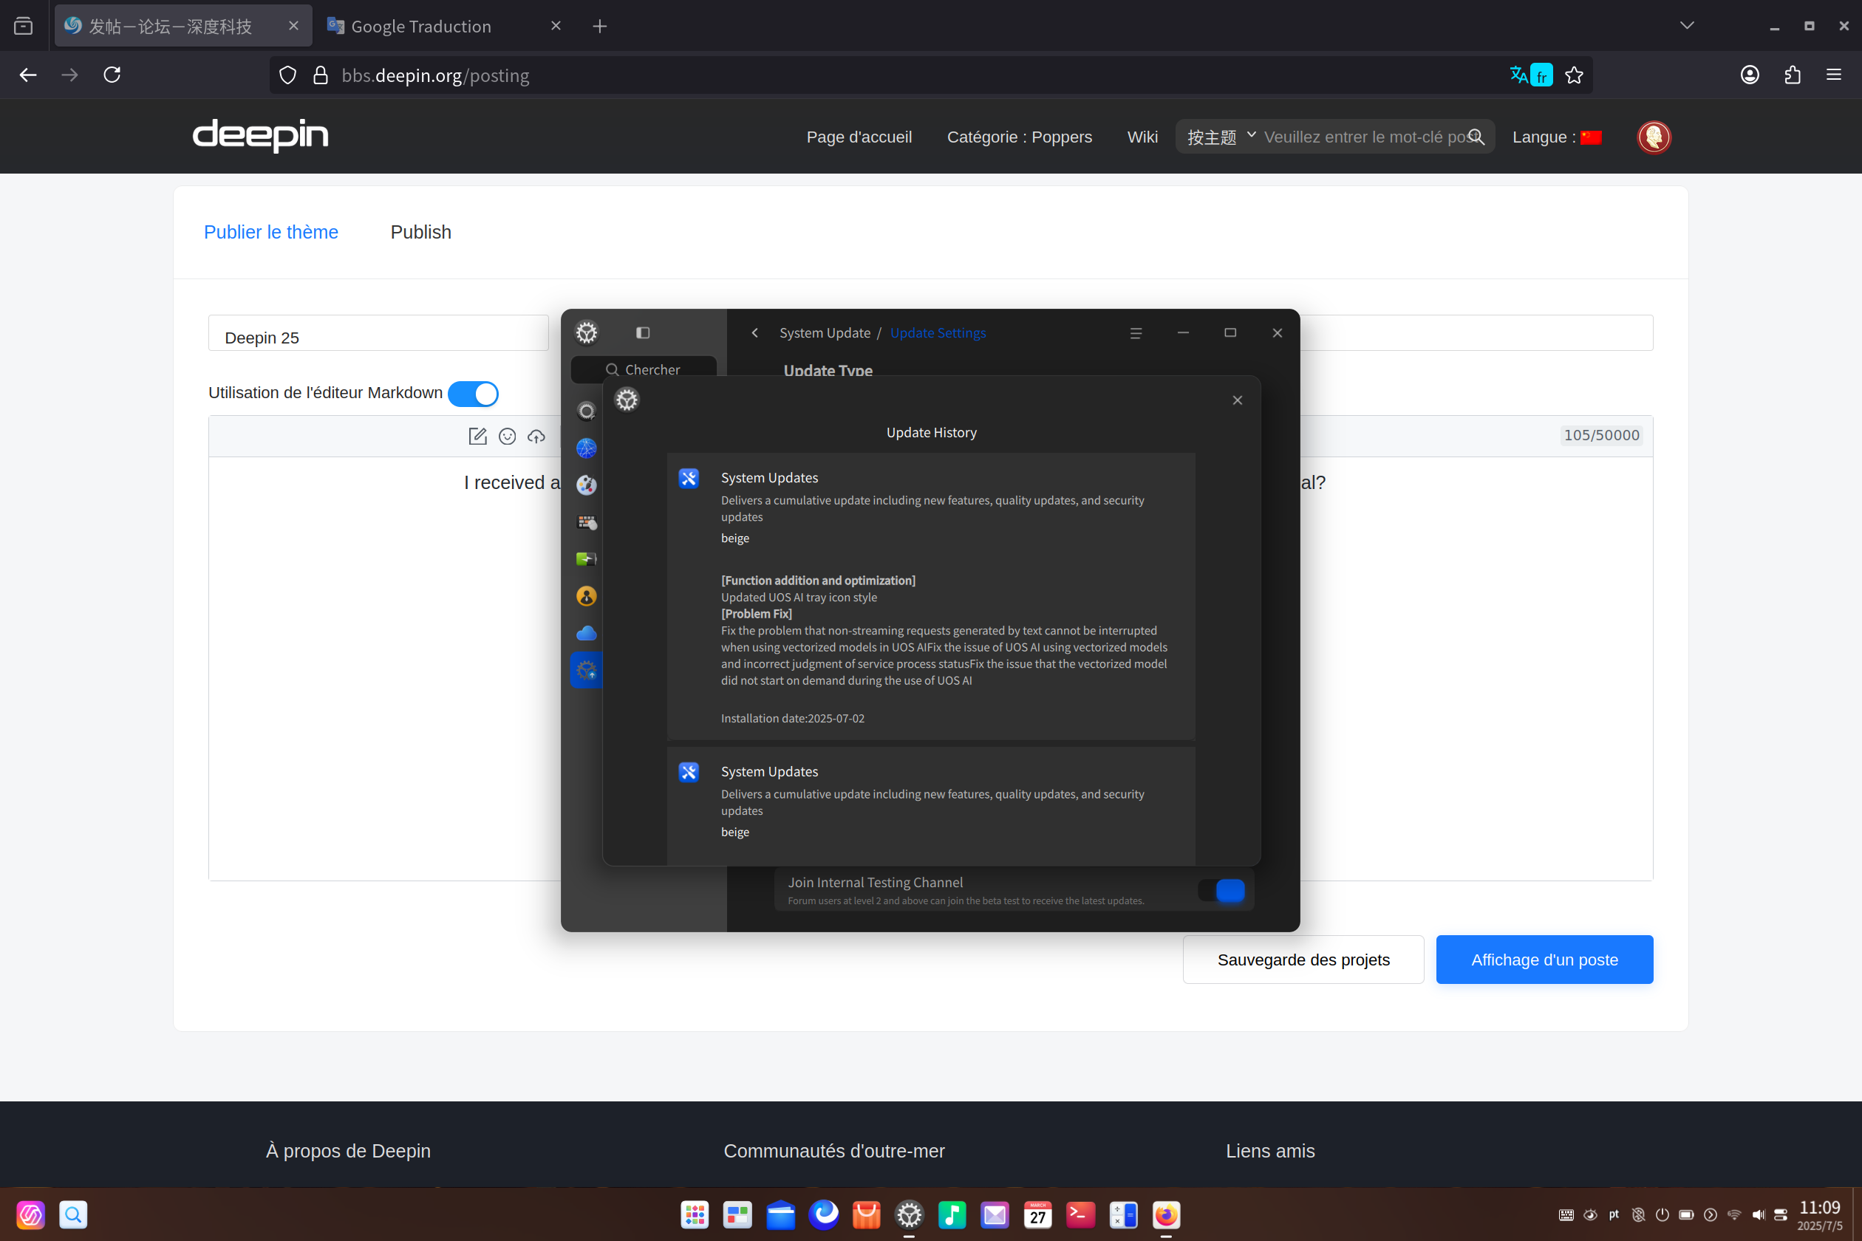Screen dimensions: 1862x1241
Task: Open the Firefox account icon
Action: point(1750,75)
